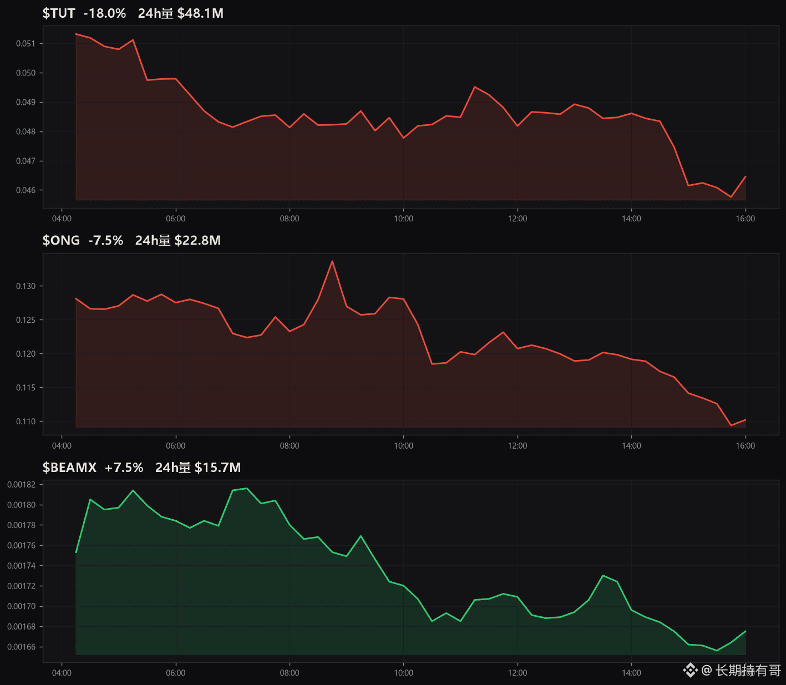Image resolution: width=786 pixels, height=685 pixels.
Task: Click the 06:00 time label under BEAMX chart
Action: tap(176, 673)
